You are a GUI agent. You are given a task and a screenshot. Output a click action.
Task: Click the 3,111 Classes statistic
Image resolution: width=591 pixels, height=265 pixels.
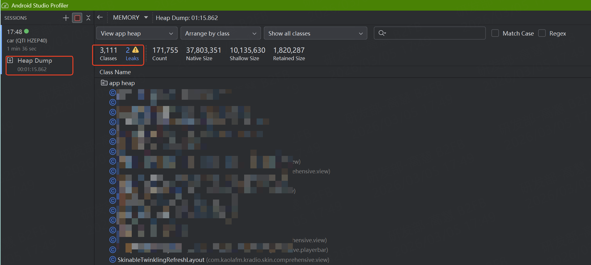(x=108, y=54)
